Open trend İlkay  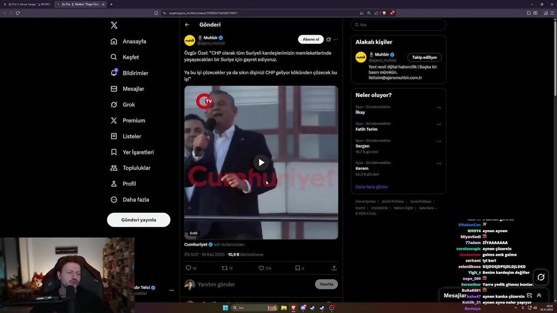point(360,112)
